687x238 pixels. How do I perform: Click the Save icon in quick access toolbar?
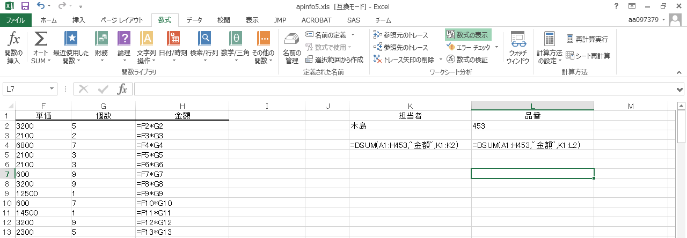pos(25,6)
